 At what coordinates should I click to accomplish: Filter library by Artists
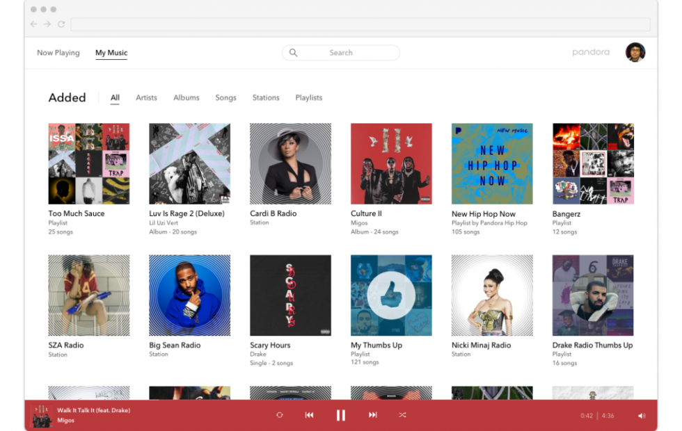[146, 98]
